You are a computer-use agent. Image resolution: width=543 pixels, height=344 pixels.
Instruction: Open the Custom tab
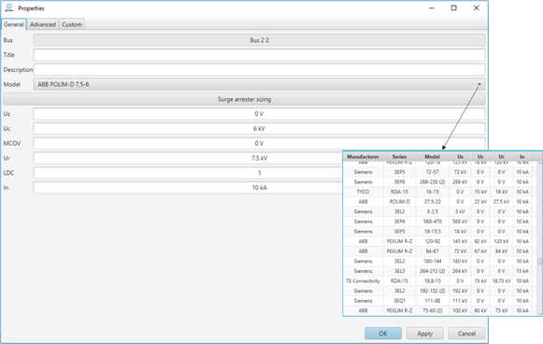72,24
